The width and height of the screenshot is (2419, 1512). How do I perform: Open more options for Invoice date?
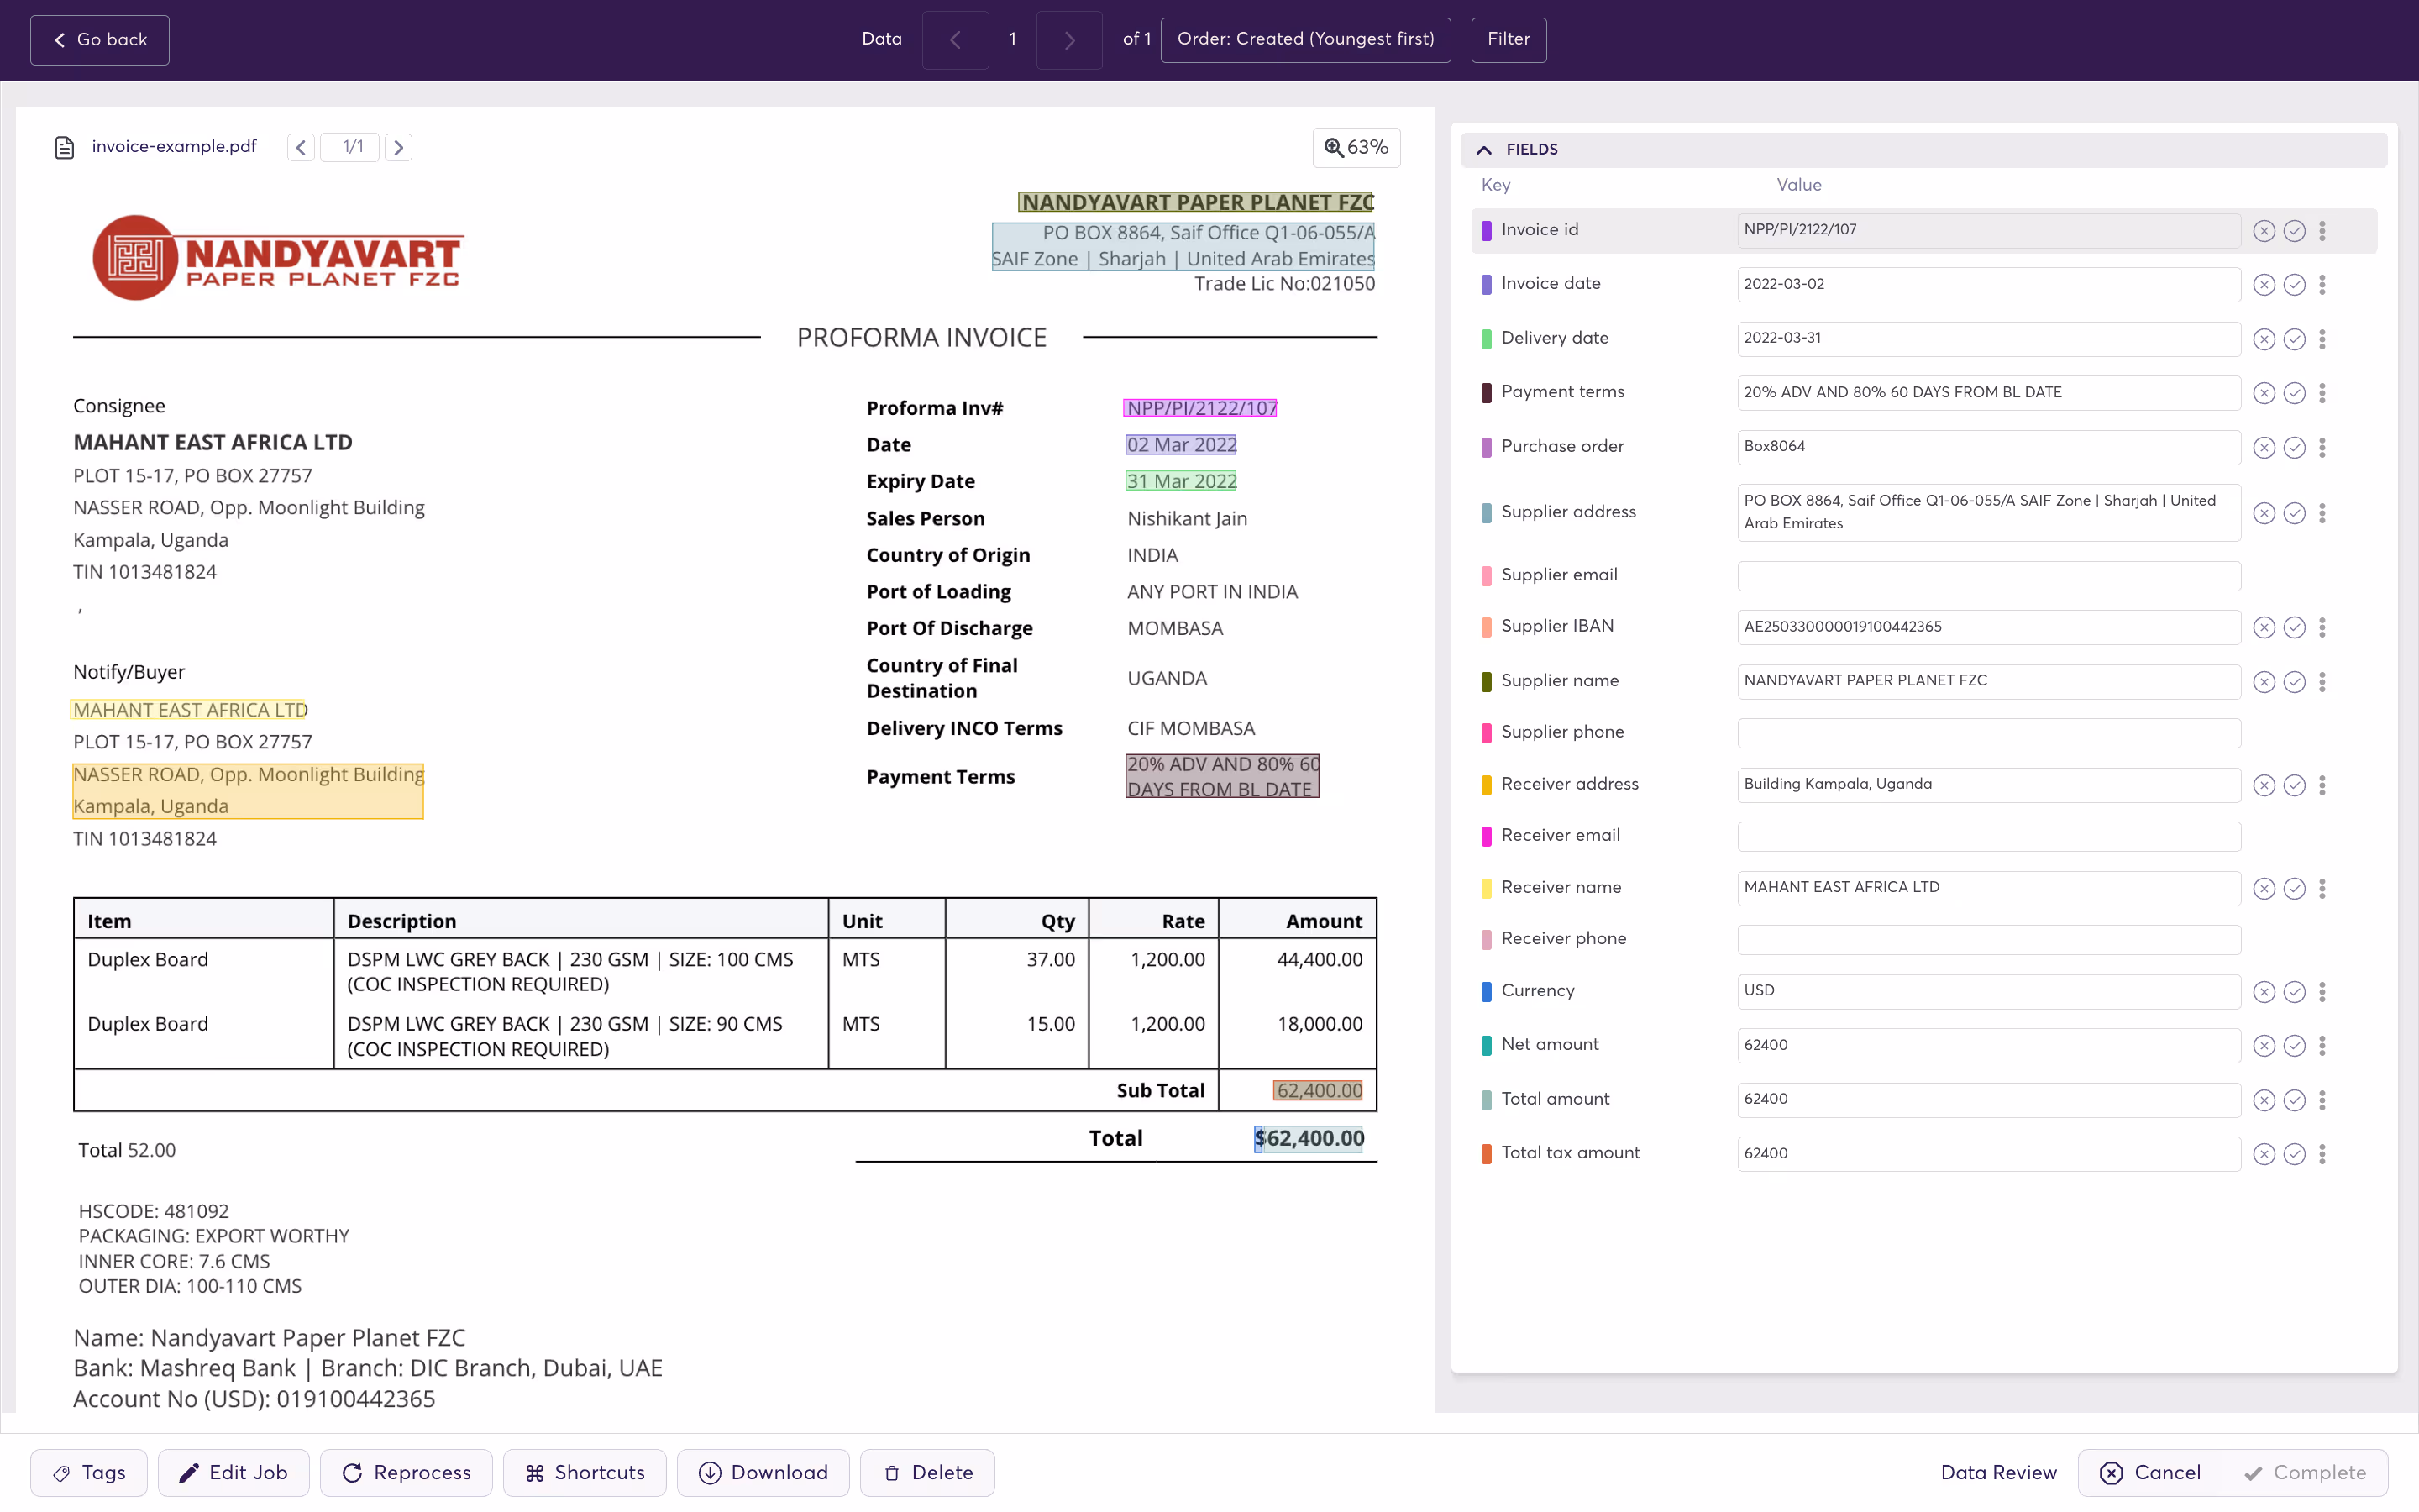click(x=2323, y=285)
